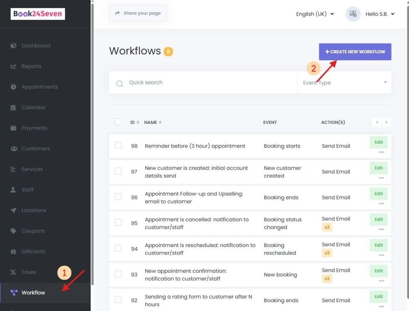Select Workflow in the sidebar menu

32,292
